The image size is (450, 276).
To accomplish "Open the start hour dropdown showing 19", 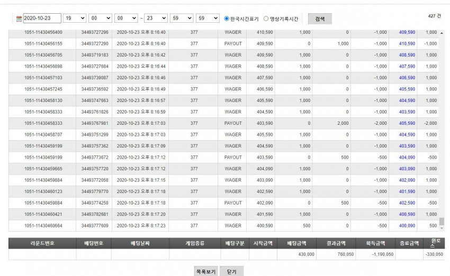I will (x=75, y=18).
